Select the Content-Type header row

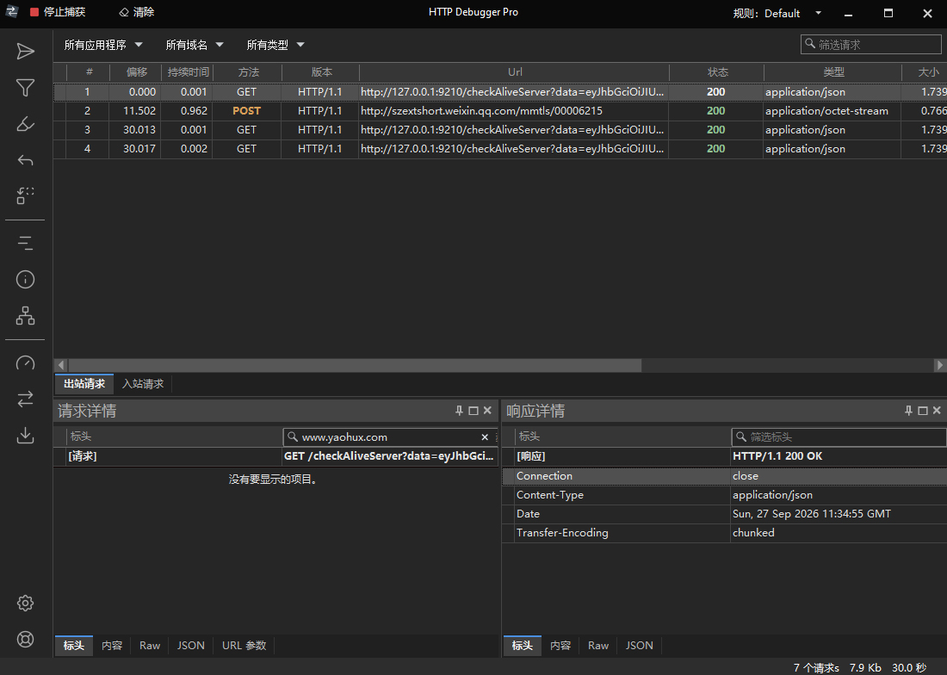(725, 495)
